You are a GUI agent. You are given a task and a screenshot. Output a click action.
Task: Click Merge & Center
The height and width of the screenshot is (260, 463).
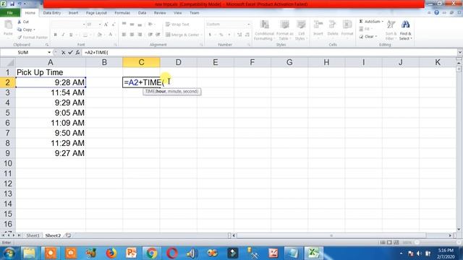tap(182, 35)
